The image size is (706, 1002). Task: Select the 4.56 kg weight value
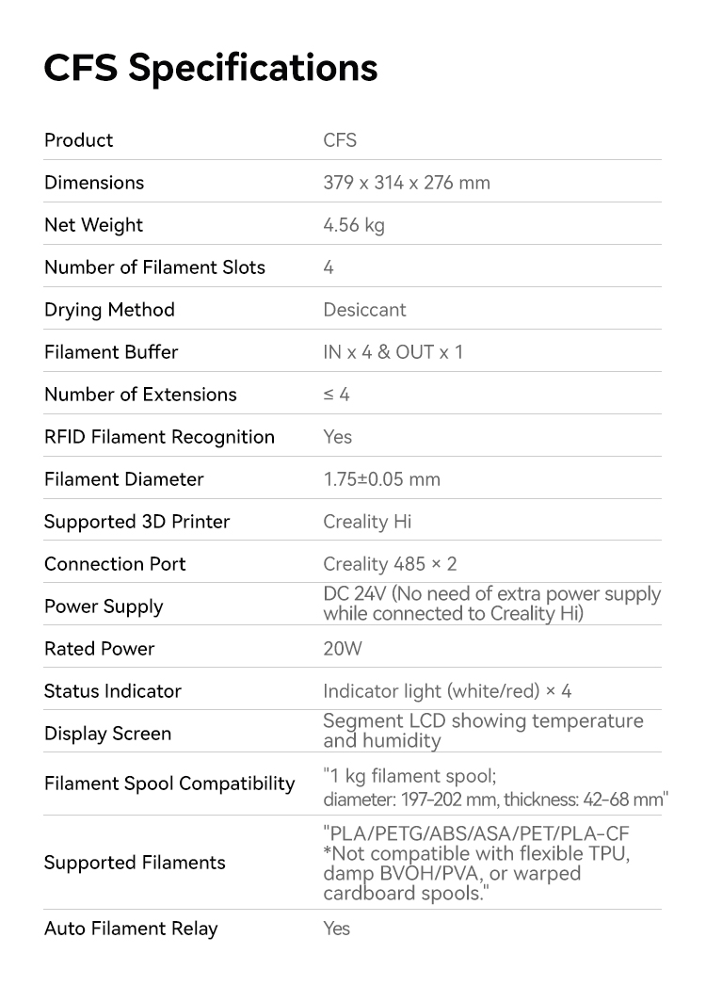tap(353, 225)
